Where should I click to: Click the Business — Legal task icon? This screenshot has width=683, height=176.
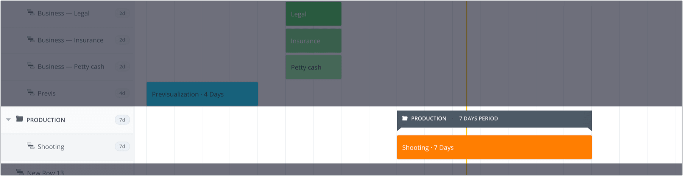(x=31, y=12)
